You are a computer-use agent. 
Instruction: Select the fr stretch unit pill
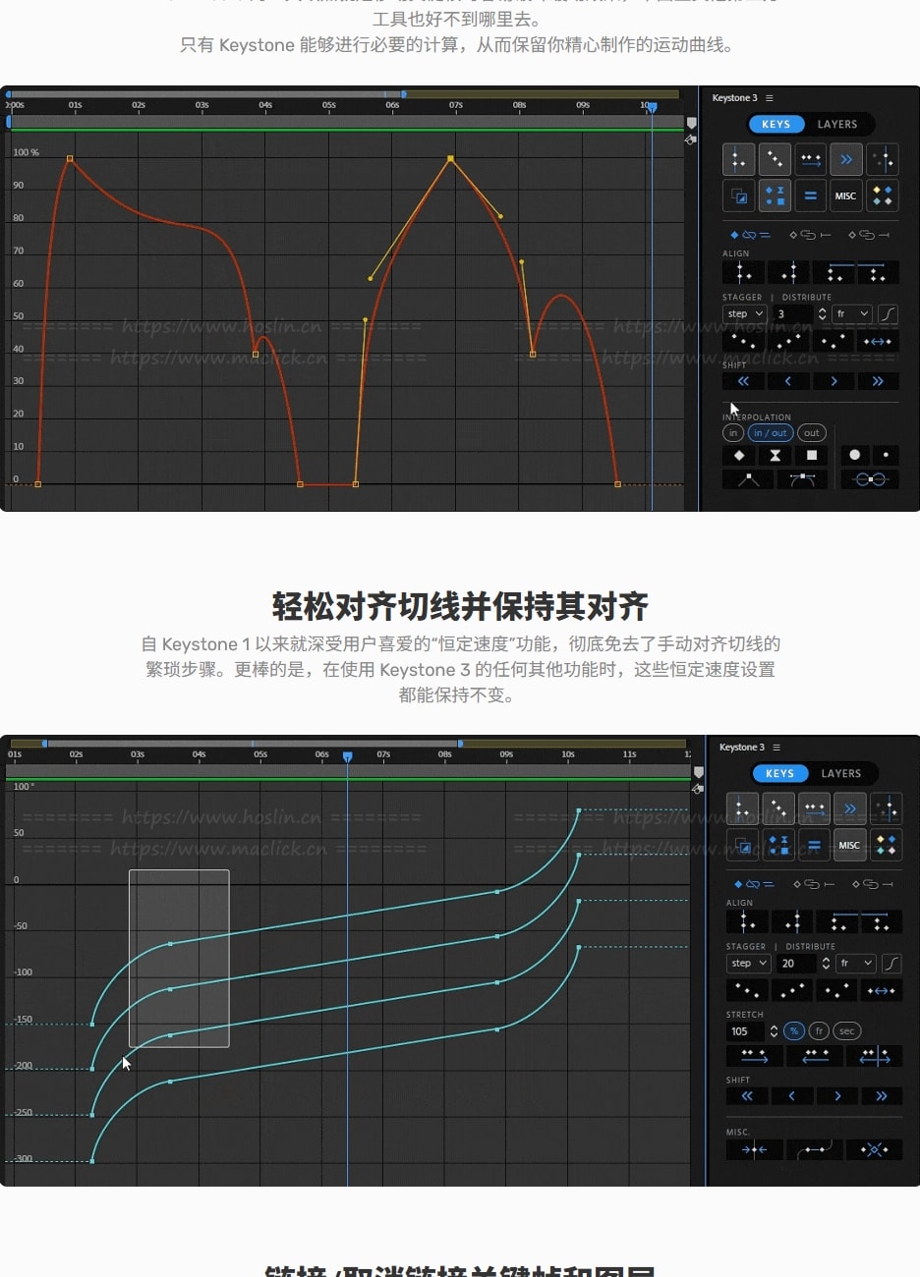(x=819, y=1031)
